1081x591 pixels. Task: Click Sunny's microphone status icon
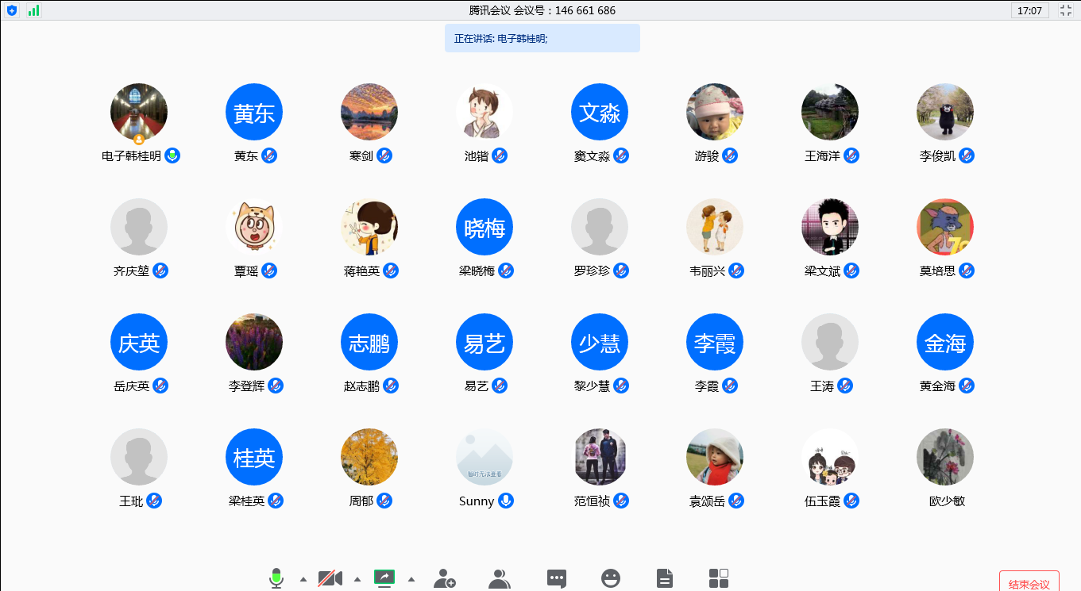[x=505, y=501]
